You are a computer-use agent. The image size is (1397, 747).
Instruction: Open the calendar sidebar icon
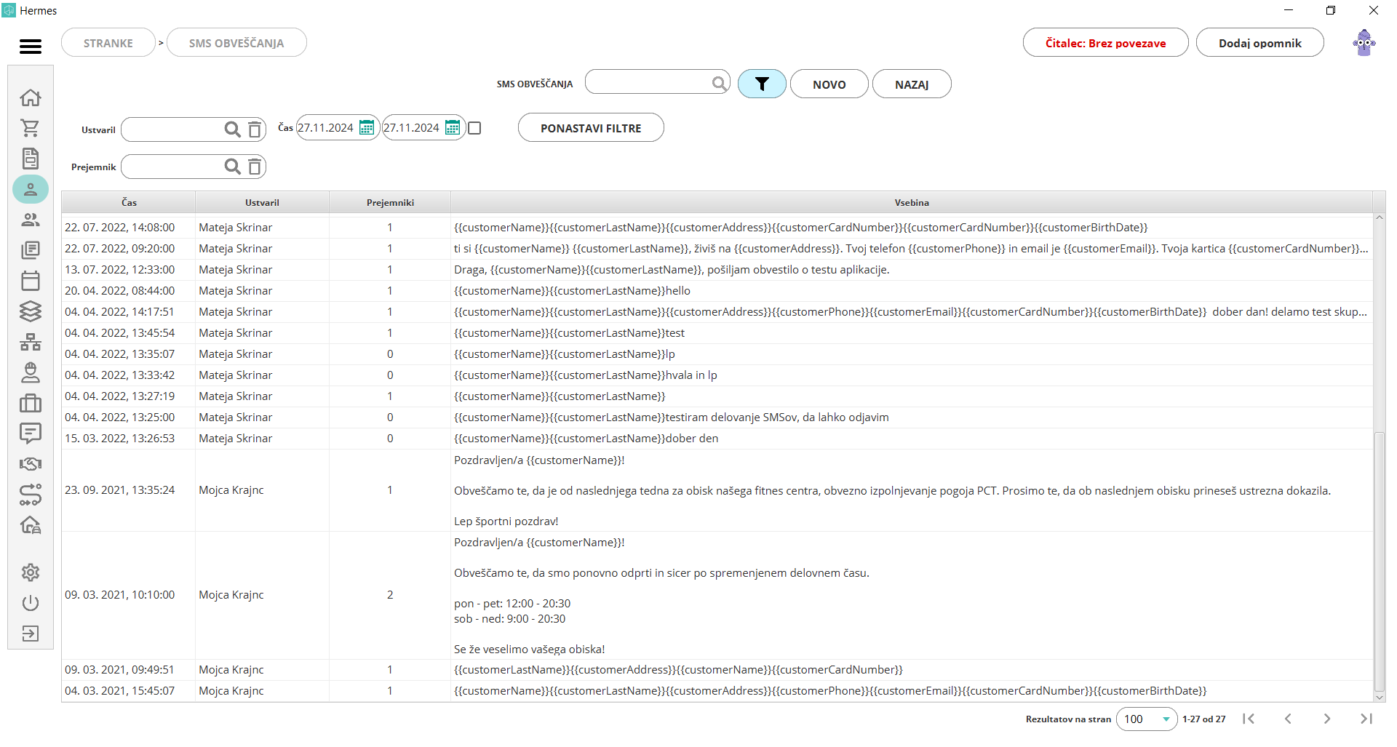[31, 281]
